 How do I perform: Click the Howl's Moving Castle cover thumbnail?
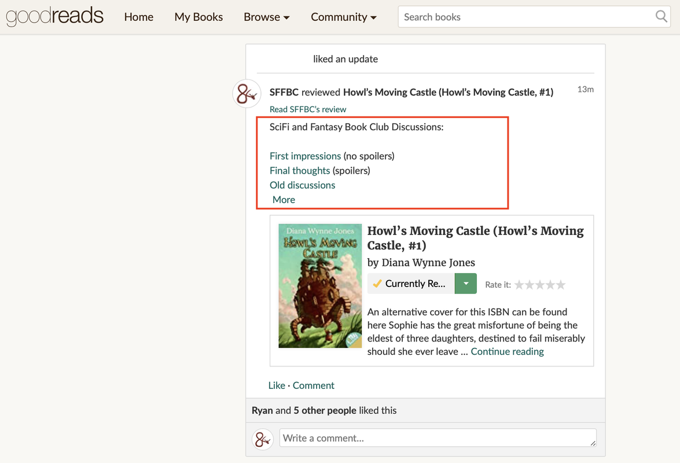(x=320, y=286)
